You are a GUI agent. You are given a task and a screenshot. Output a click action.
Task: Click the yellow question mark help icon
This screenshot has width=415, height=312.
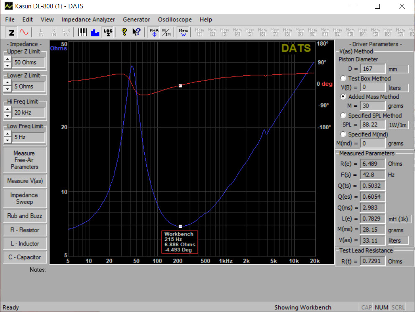pos(124,32)
